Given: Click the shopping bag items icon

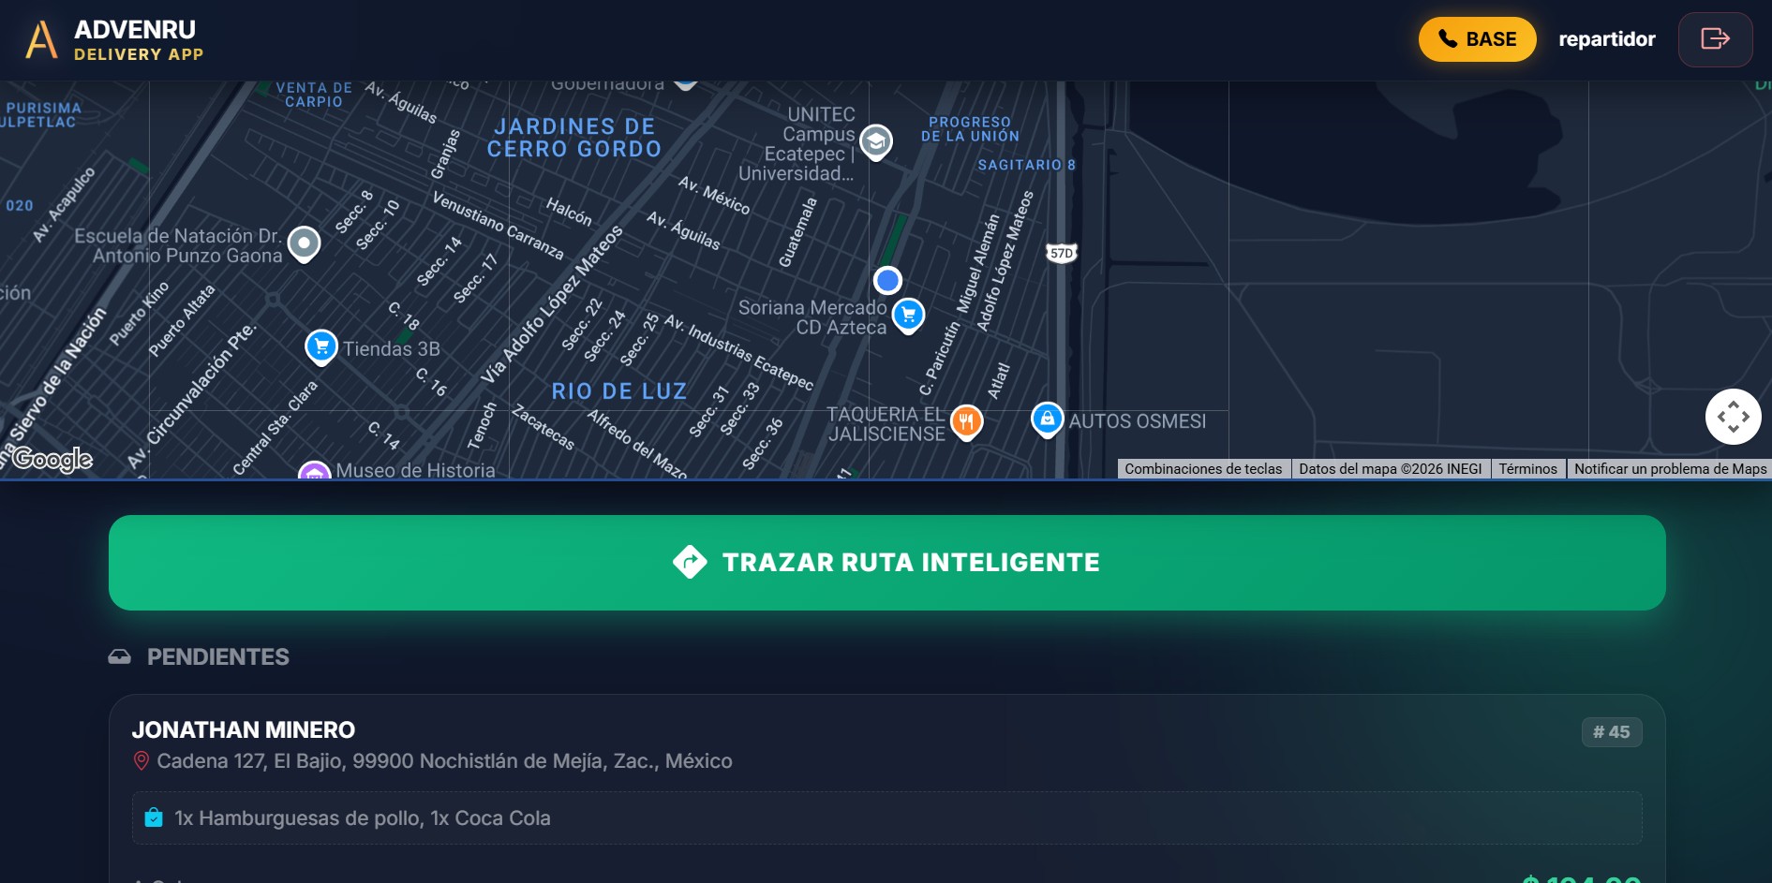Looking at the screenshot, I should pyautogui.click(x=154, y=818).
